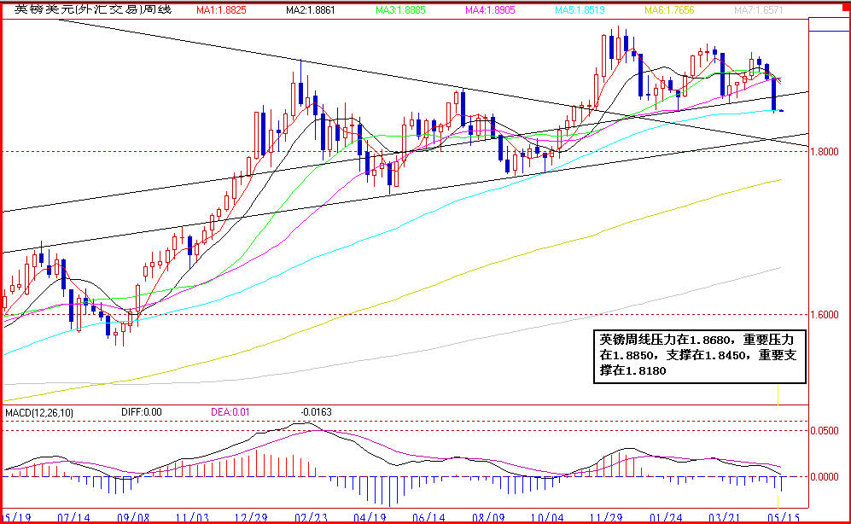Viewport: 851px width, 524px height.
Task: Click the DEA:0.01 value
Action: click(x=230, y=412)
